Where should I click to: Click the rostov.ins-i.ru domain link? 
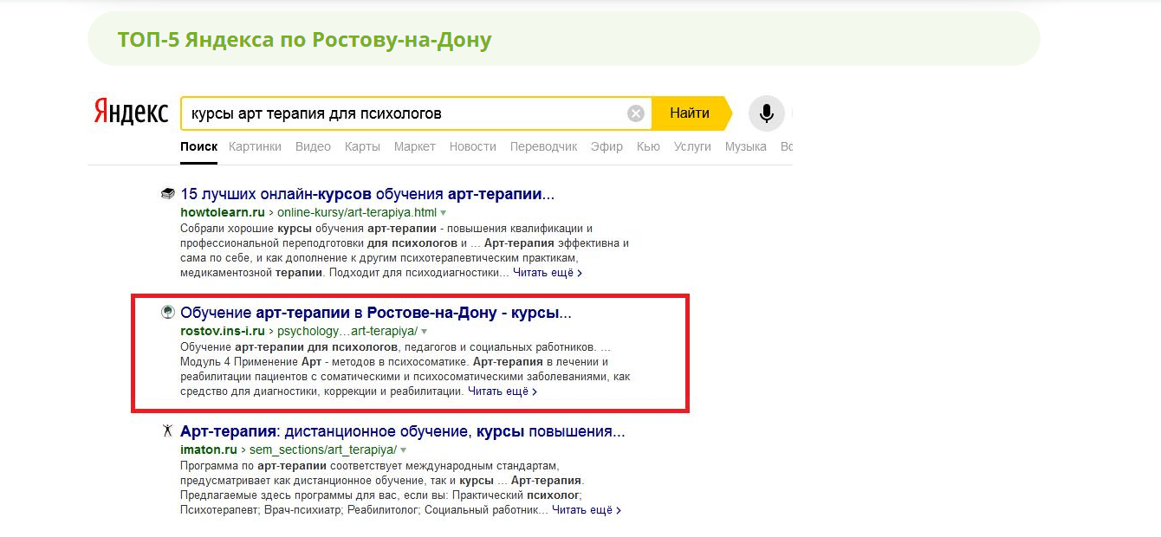coord(224,331)
